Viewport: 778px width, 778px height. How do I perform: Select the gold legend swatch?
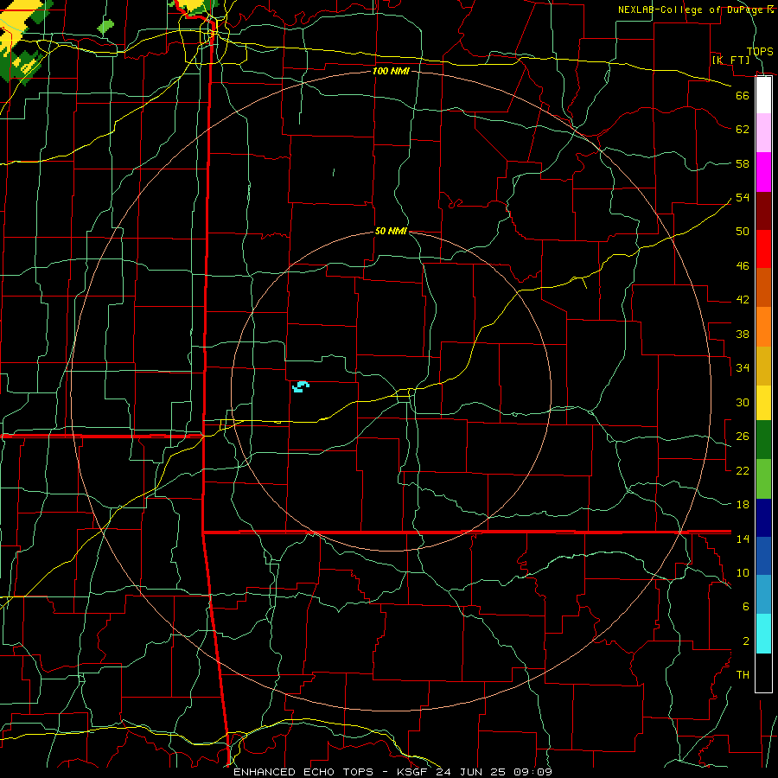tap(763, 366)
